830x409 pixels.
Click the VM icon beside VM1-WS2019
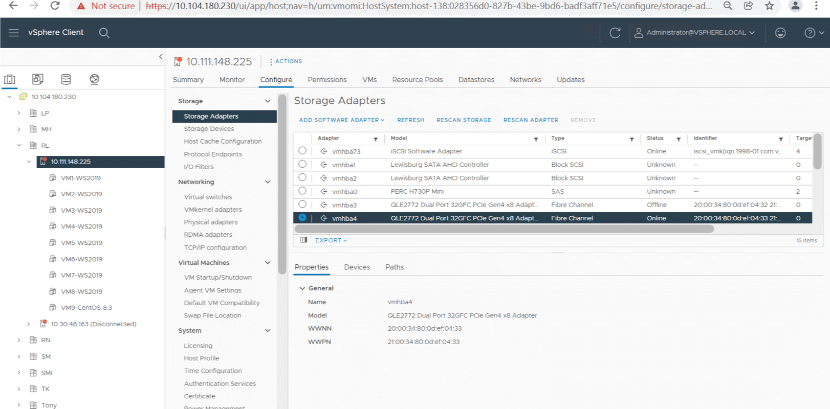(x=53, y=178)
